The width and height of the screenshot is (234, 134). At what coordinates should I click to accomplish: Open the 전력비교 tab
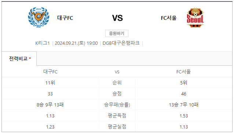(19, 59)
